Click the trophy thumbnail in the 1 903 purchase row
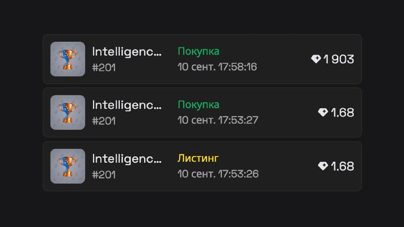The width and height of the screenshot is (404, 227). point(68,59)
